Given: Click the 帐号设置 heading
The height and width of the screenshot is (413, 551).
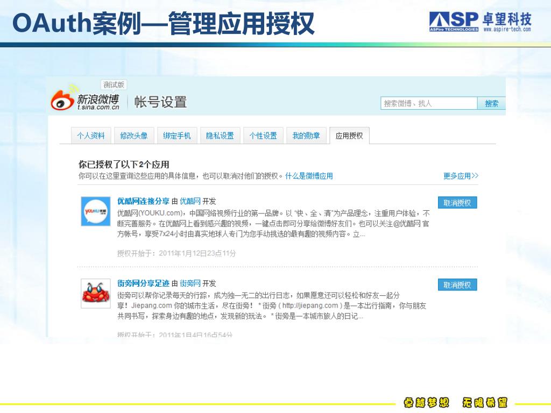Looking at the screenshot, I should (160, 102).
